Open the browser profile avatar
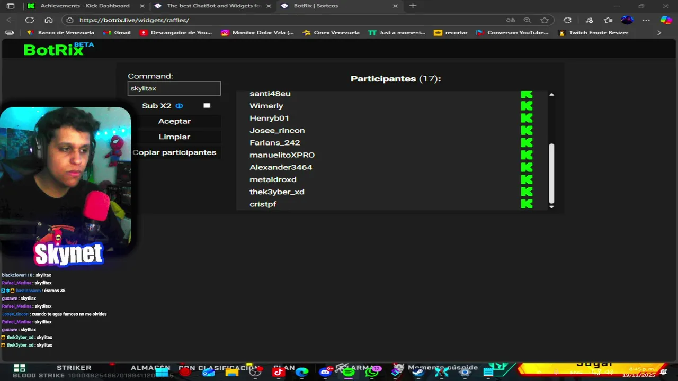The image size is (678, 381). click(627, 20)
